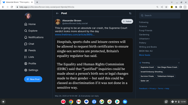This screenshot has width=188, height=105.
Task: Open thread preferences sliders icon
Action: (x=130, y=13)
